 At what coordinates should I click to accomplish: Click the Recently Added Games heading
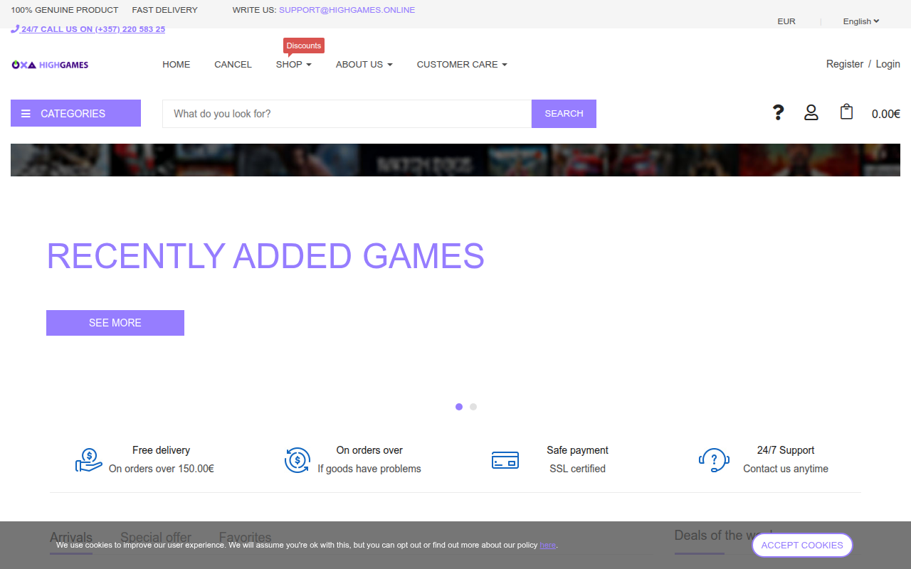pyautogui.click(x=265, y=256)
